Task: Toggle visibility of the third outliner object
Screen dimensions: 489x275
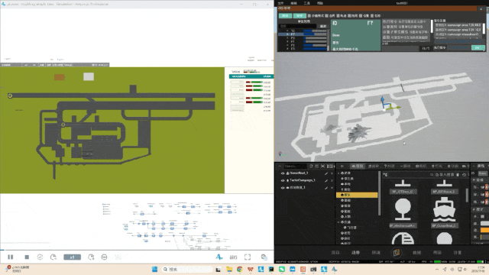Action: (x=283, y=188)
